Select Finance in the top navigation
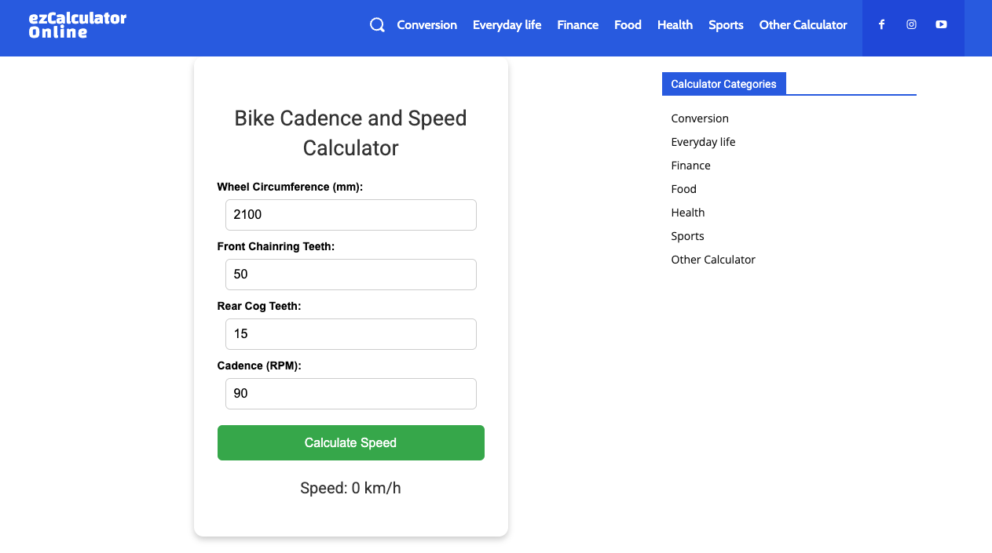This screenshot has width=992, height=553. coord(577,25)
